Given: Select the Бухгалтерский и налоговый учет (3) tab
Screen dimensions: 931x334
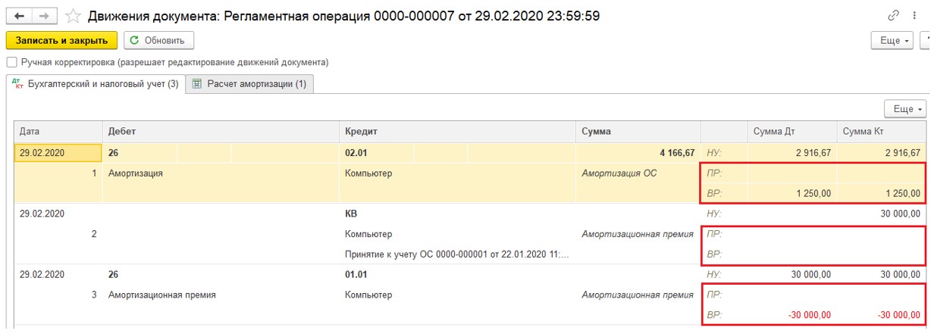Looking at the screenshot, I should 96,84.
